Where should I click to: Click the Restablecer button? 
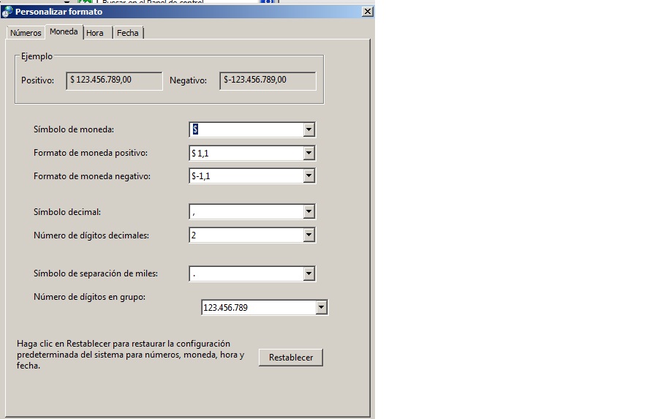pyautogui.click(x=290, y=358)
